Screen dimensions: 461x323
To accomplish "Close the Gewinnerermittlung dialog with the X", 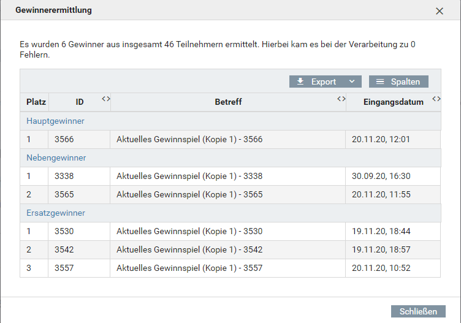I will point(439,11).
